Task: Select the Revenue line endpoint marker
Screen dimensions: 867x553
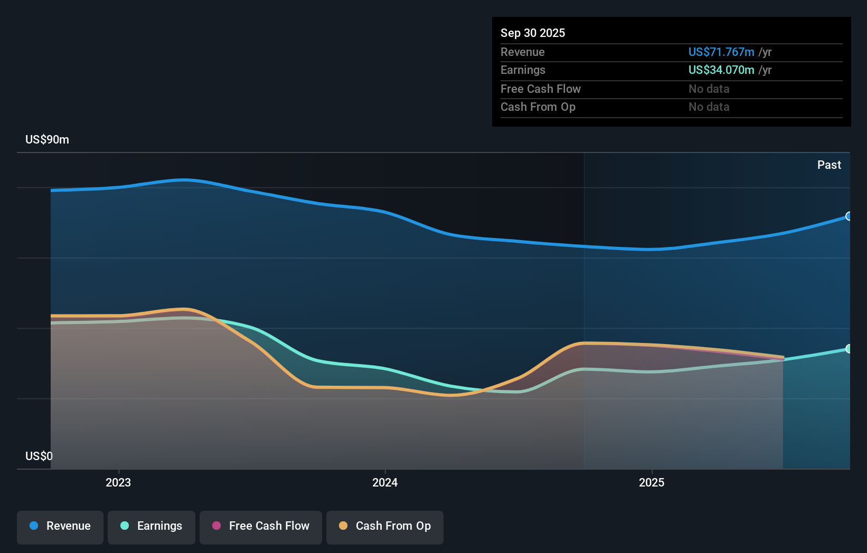Action: pyautogui.click(x=849, y=216)
